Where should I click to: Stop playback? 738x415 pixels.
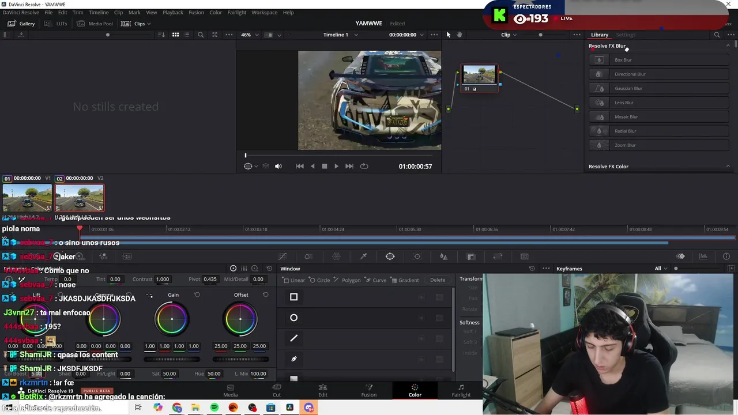pos(324,166)
